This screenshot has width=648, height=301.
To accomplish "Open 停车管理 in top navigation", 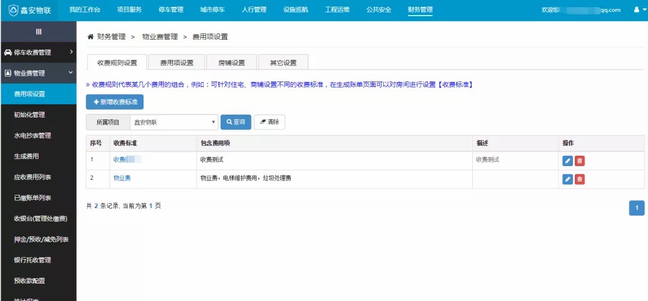I will coord(170,10).
